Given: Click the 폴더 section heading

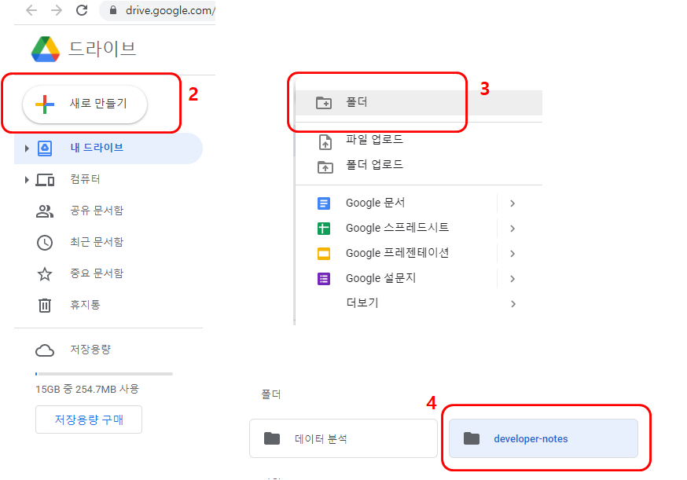Looking at the screenshot, I should [270, 394].
